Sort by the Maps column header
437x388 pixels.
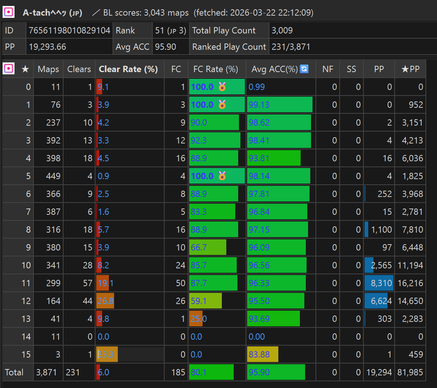click(x=48, y=69)
